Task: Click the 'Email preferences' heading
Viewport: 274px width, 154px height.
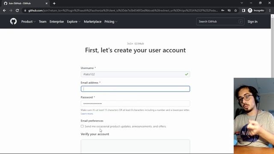Action: click(92, 121)
